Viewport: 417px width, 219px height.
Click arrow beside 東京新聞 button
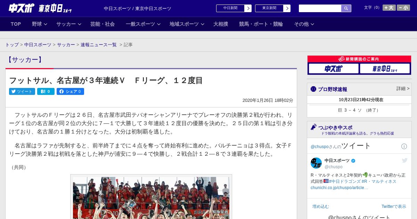pyautogui.click(x=287, y=8)
